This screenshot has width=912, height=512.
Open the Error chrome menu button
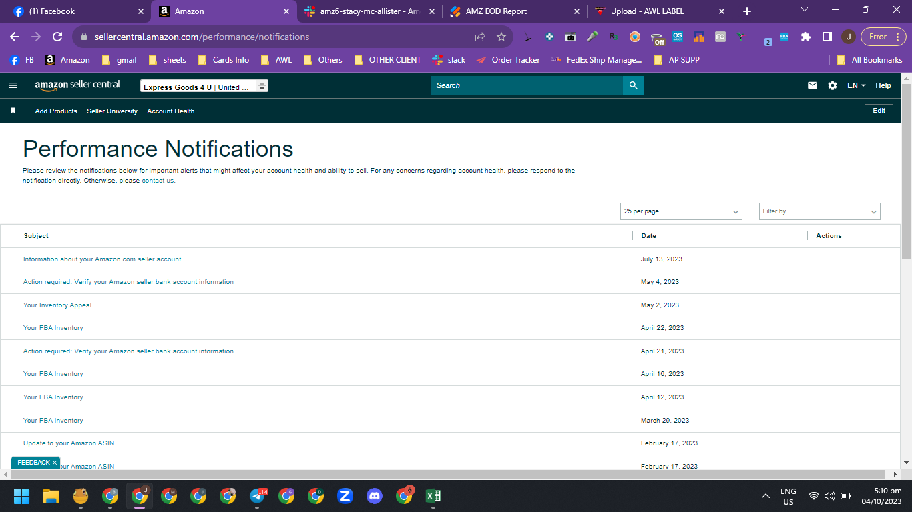point(883,37)
